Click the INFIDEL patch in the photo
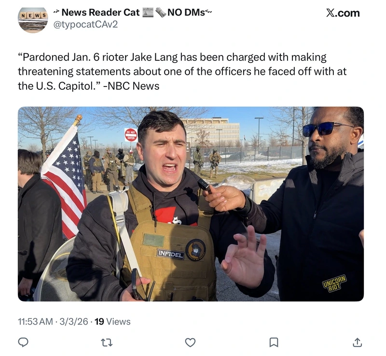The image size is (386, 356). click(x=171, y=254)
